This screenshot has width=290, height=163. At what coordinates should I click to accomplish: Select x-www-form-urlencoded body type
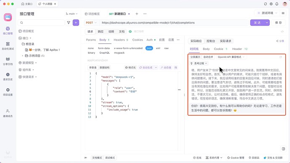[128, 48]
